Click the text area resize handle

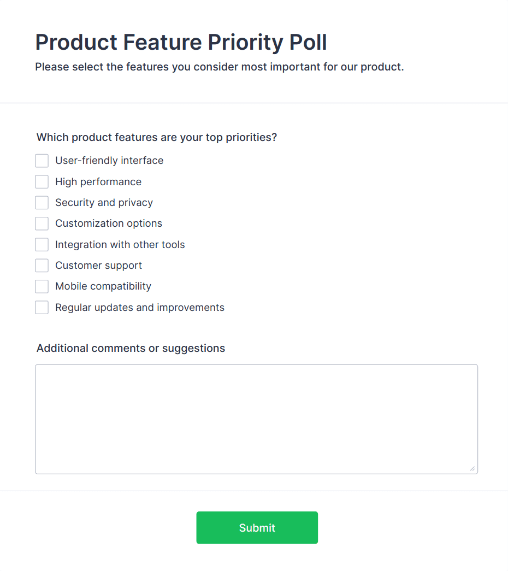tap(472, 468)
